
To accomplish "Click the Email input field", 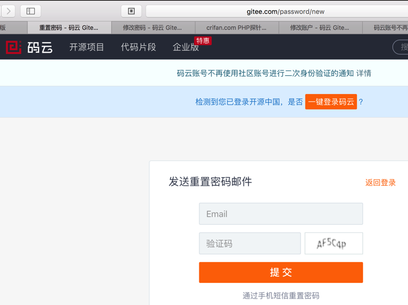I will pyautogui.click(x=281, y=214).
